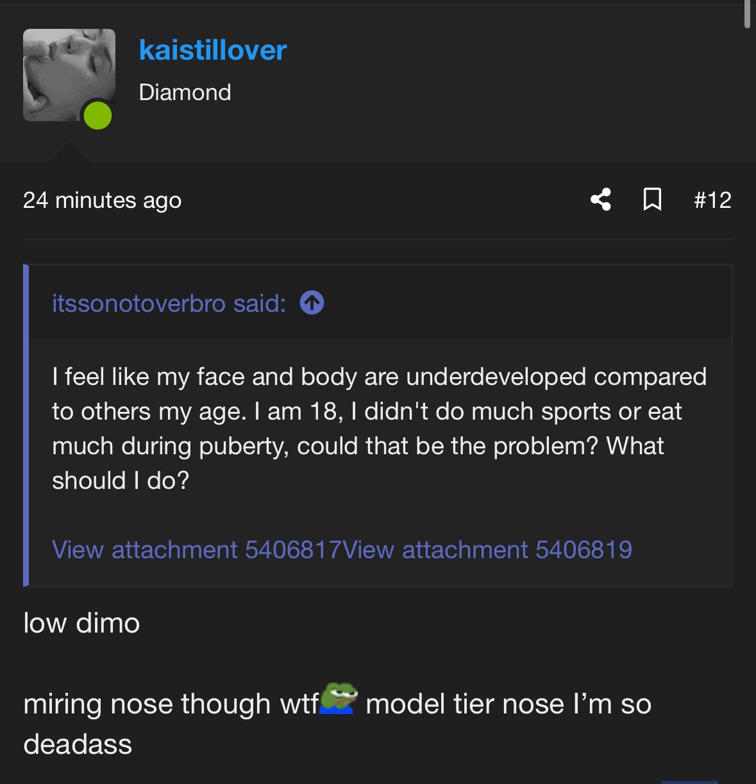
Task: Open the kaistillover avatar image
Action: 69,75
